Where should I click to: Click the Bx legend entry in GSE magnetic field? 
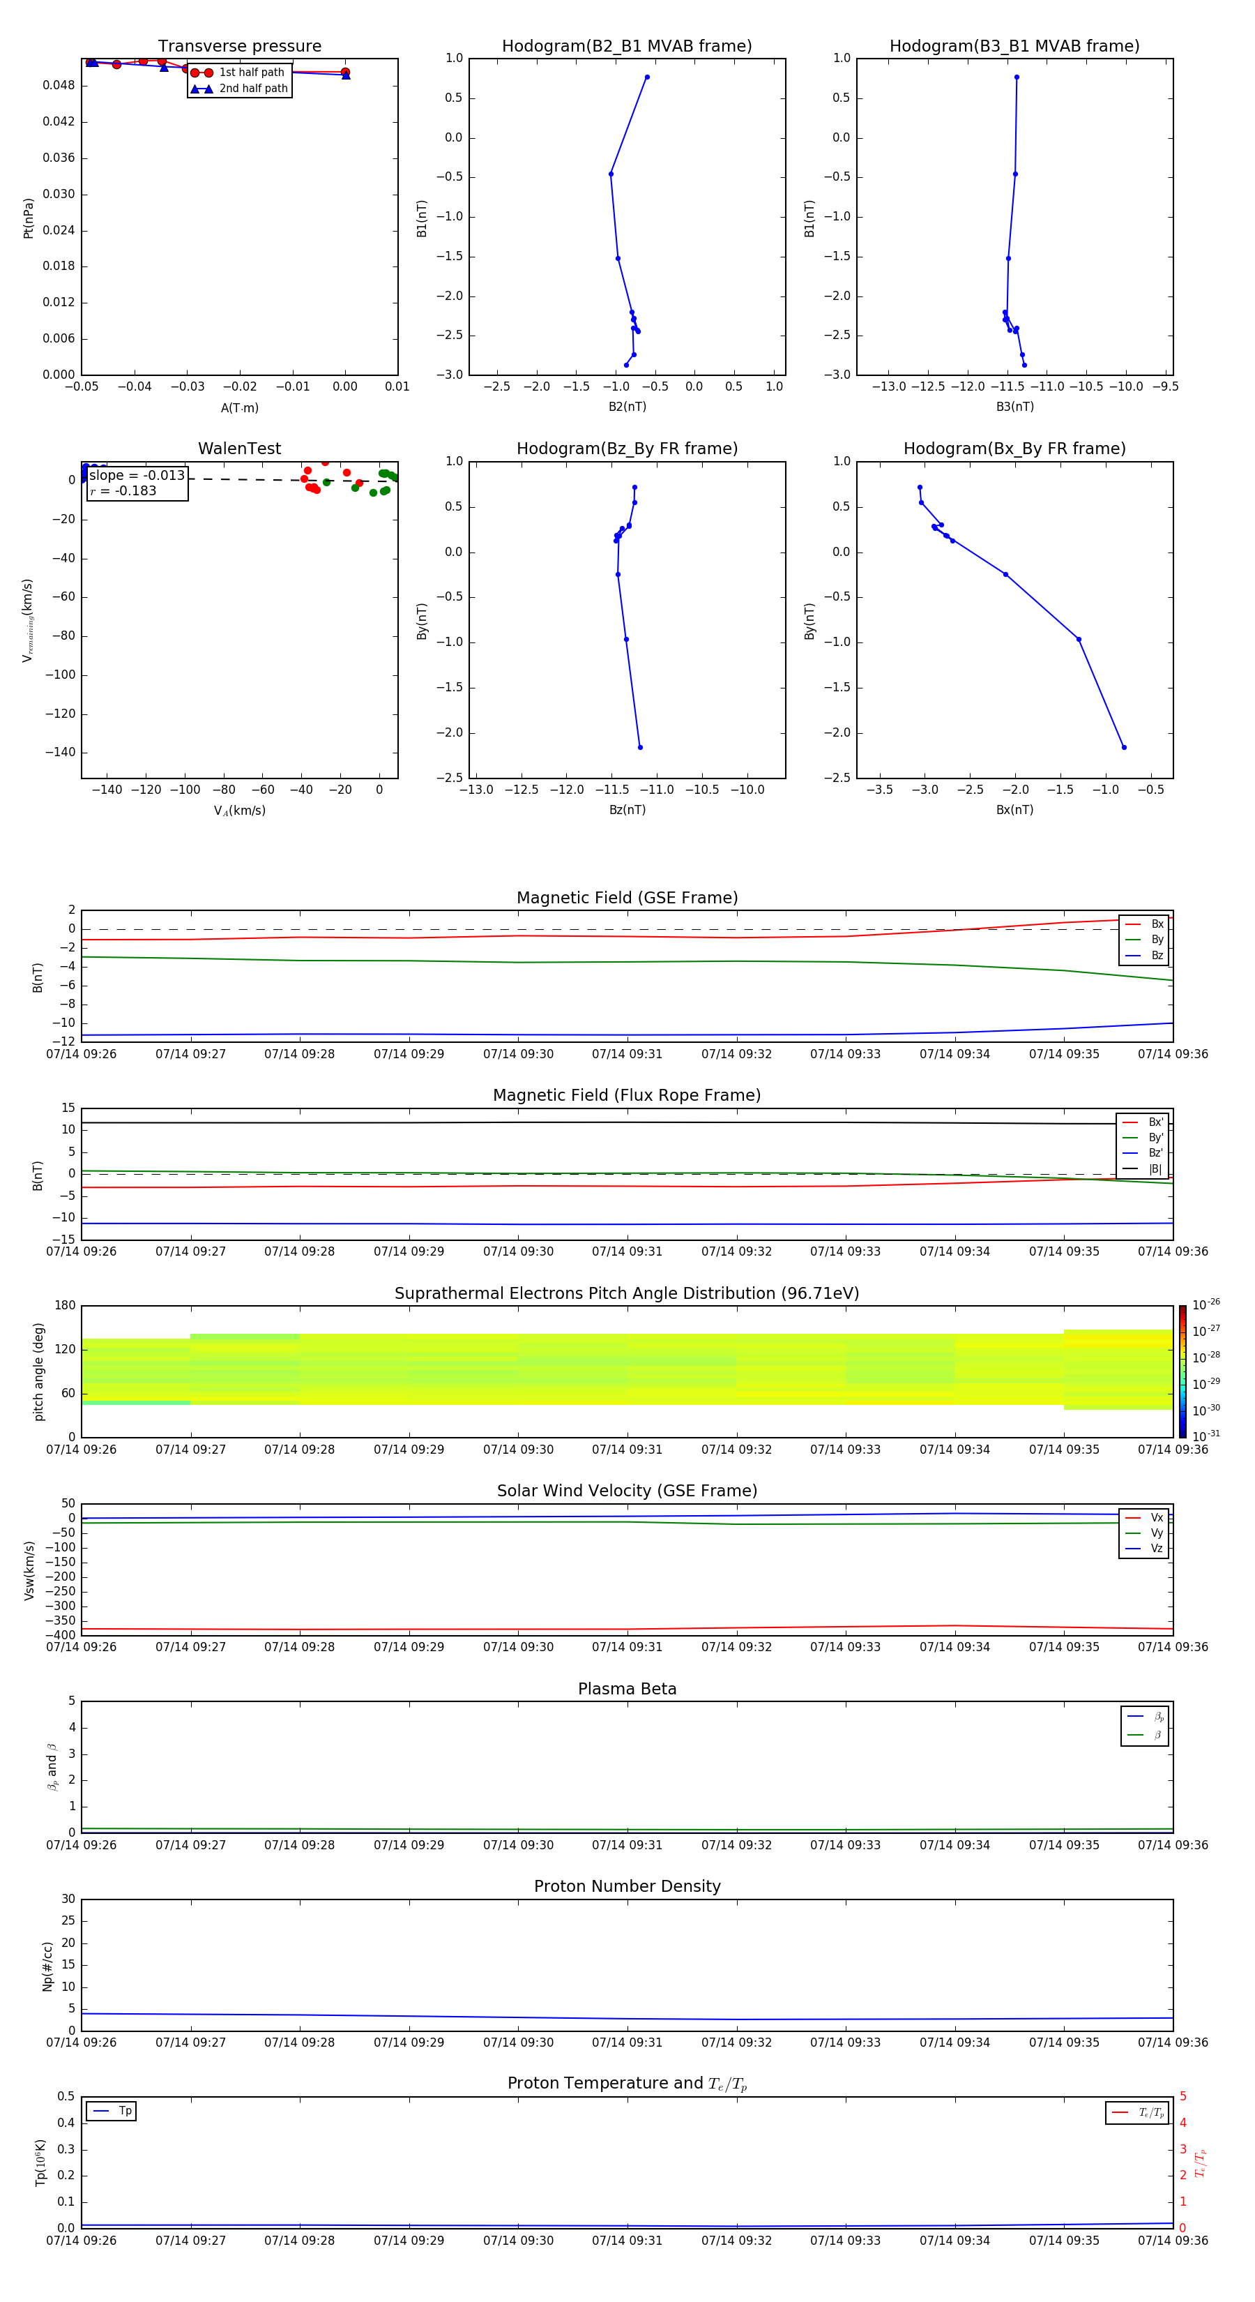(x=1144, y=924)
